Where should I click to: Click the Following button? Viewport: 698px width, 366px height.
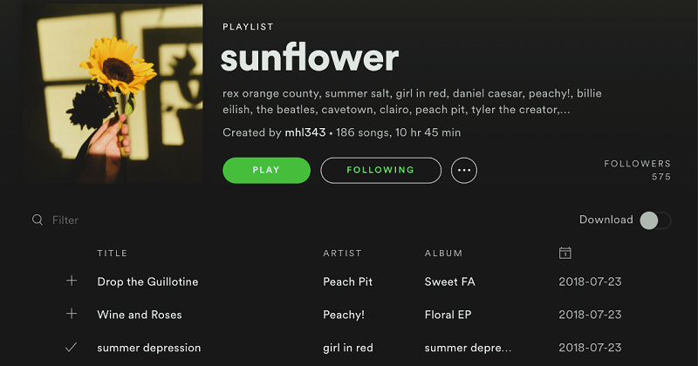[380, 171]
